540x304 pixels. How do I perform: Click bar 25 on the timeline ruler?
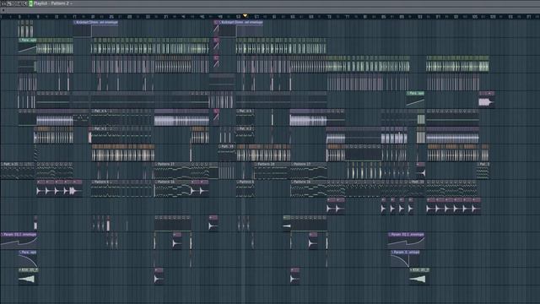point(111,16)
